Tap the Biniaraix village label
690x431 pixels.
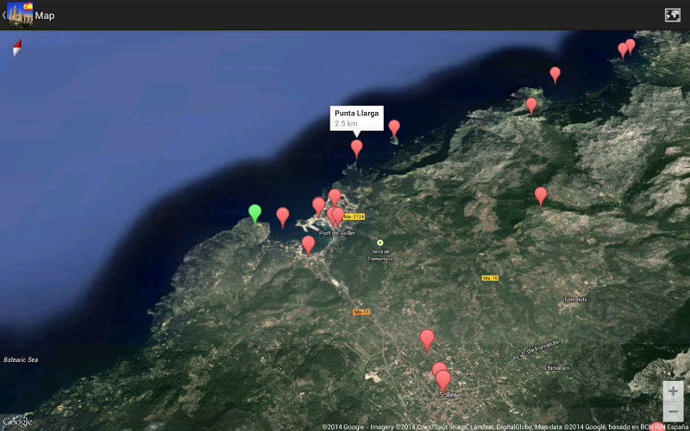558,368
